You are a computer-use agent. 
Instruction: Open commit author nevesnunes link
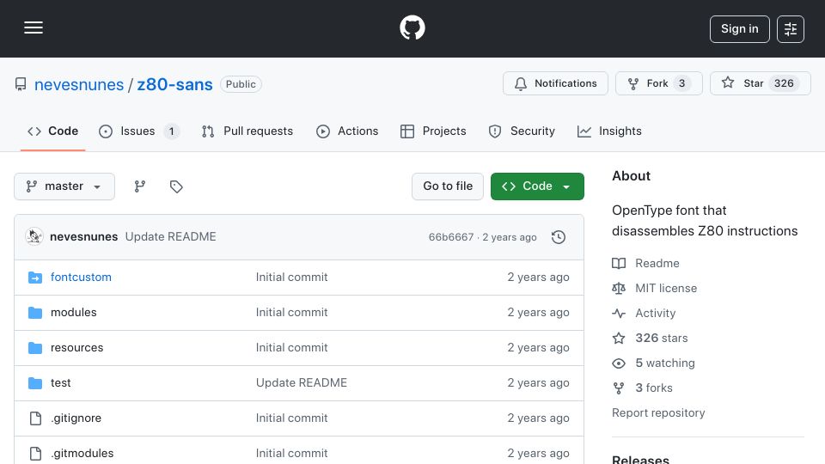coord(83,237)
